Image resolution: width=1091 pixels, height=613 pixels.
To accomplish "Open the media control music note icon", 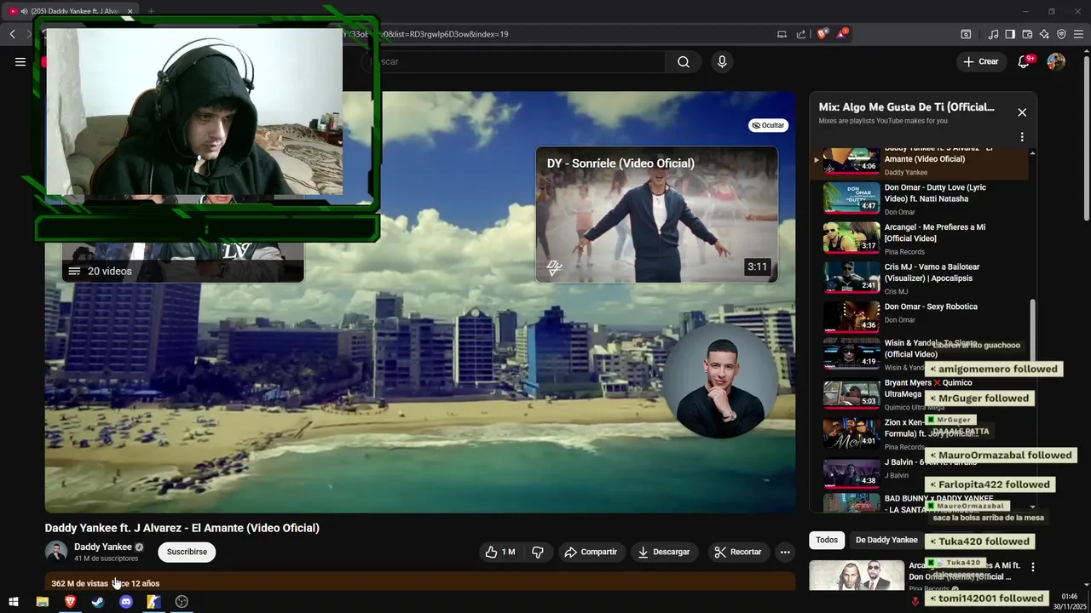I will pyautogui.click(x=993, y=34).
